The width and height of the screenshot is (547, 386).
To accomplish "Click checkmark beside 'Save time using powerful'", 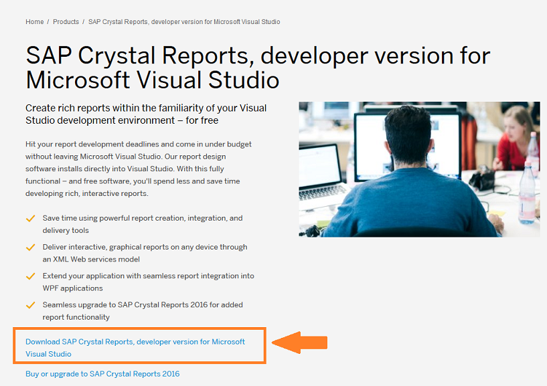I will pos(31,218).
